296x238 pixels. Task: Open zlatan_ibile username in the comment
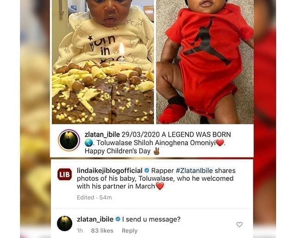[x=95, y=220]
